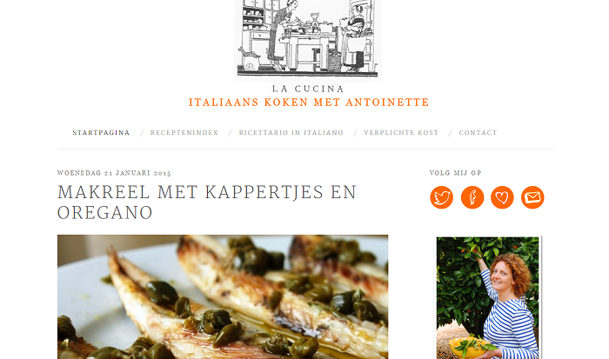Click the orange Facebook icon
Image resolution: width=609 pixels, height=359 pixels.
[x=472, y=197]
